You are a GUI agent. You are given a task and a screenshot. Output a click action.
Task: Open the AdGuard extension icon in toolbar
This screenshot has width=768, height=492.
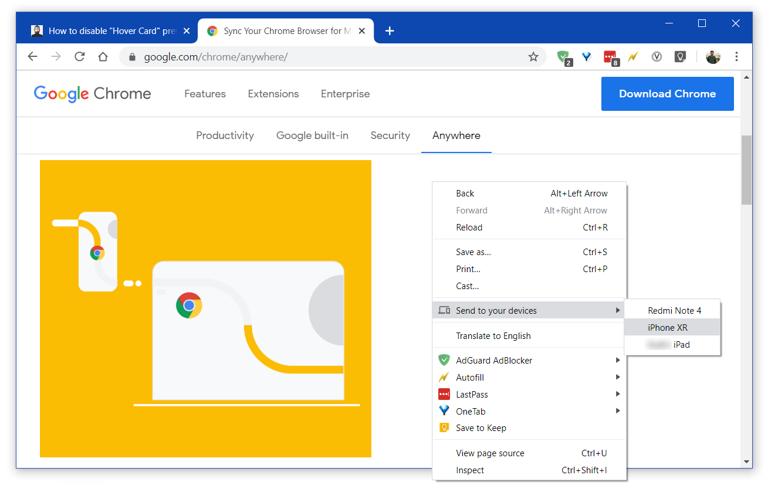click(x=564, y=57)
